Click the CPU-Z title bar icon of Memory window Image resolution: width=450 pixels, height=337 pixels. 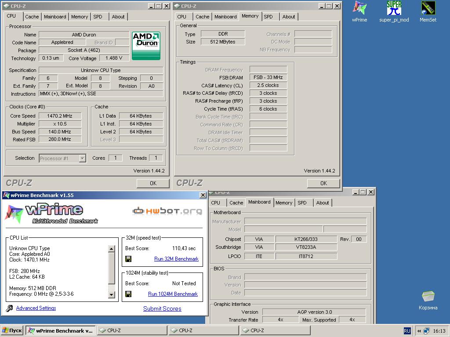177,6
